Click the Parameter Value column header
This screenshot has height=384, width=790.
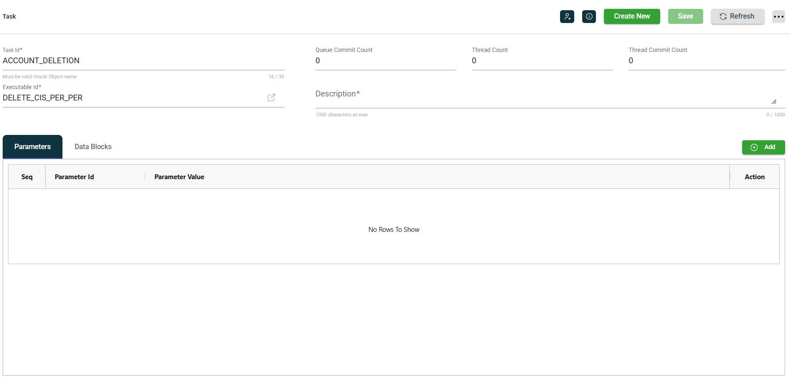point(179,177)
